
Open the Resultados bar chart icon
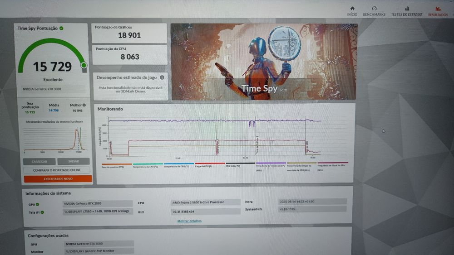[438, 9]
